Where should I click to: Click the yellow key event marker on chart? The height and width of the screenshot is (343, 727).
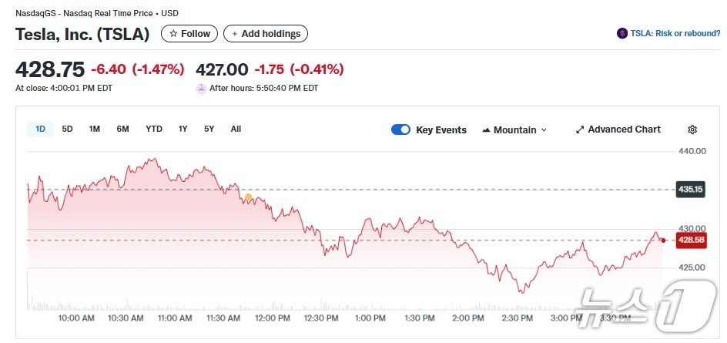(x=248, y=198)
